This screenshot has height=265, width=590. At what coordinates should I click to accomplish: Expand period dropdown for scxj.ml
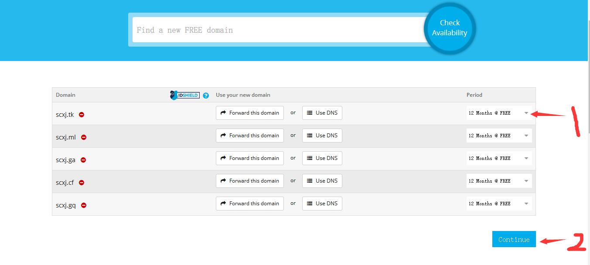point(499,136)
